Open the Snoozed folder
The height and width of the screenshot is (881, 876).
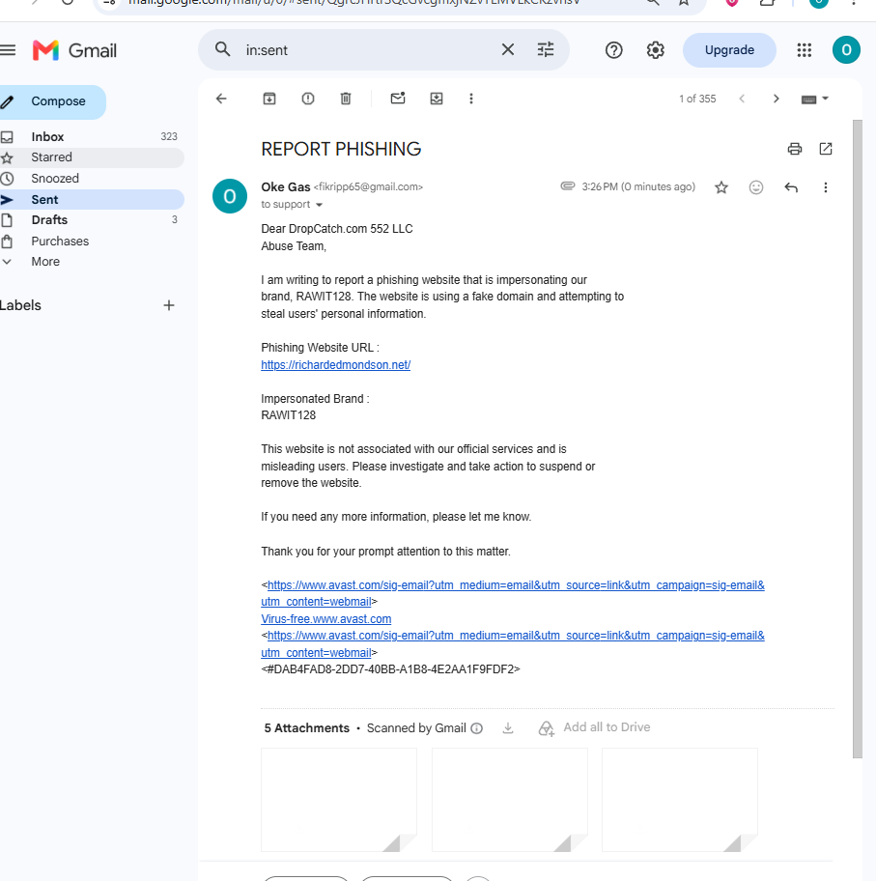[92, 179]
